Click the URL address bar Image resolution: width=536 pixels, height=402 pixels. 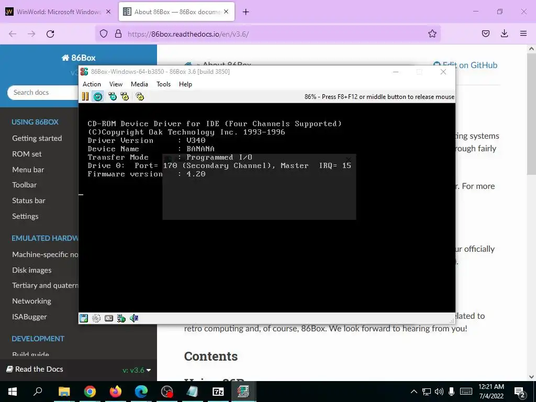(x=267, y=34)
